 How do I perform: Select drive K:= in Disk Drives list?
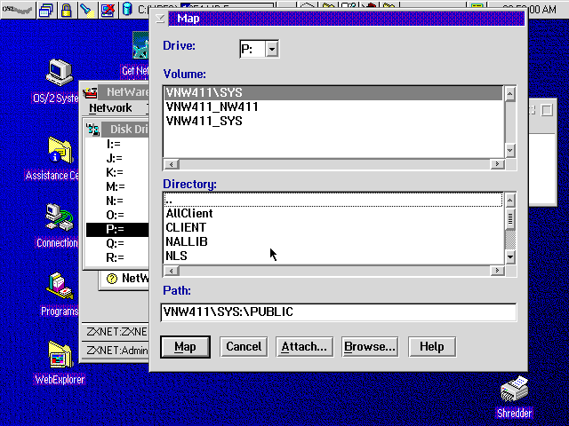point(116,172)
